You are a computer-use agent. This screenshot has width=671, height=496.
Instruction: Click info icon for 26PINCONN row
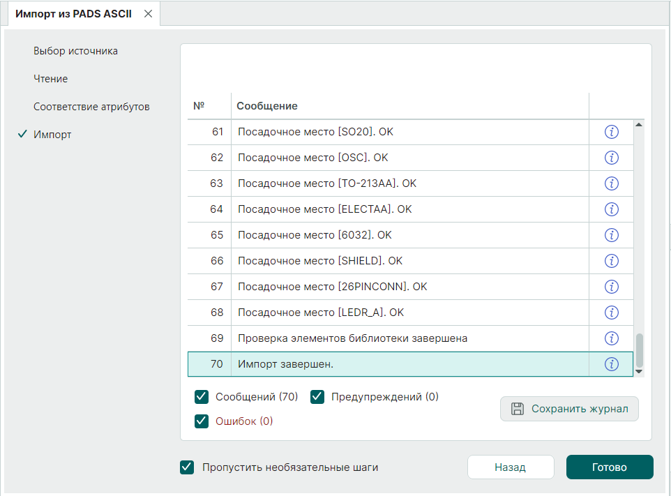pos(611,287)
